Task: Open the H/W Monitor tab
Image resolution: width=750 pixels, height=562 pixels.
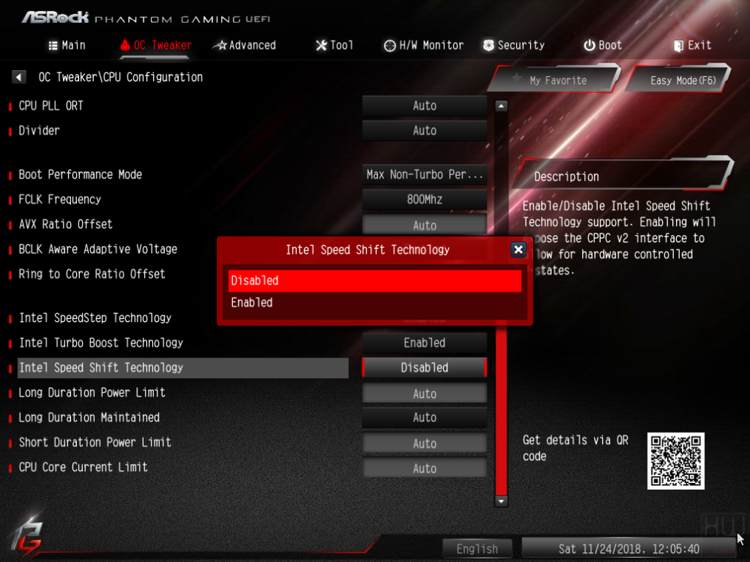Action: point(424,45)
